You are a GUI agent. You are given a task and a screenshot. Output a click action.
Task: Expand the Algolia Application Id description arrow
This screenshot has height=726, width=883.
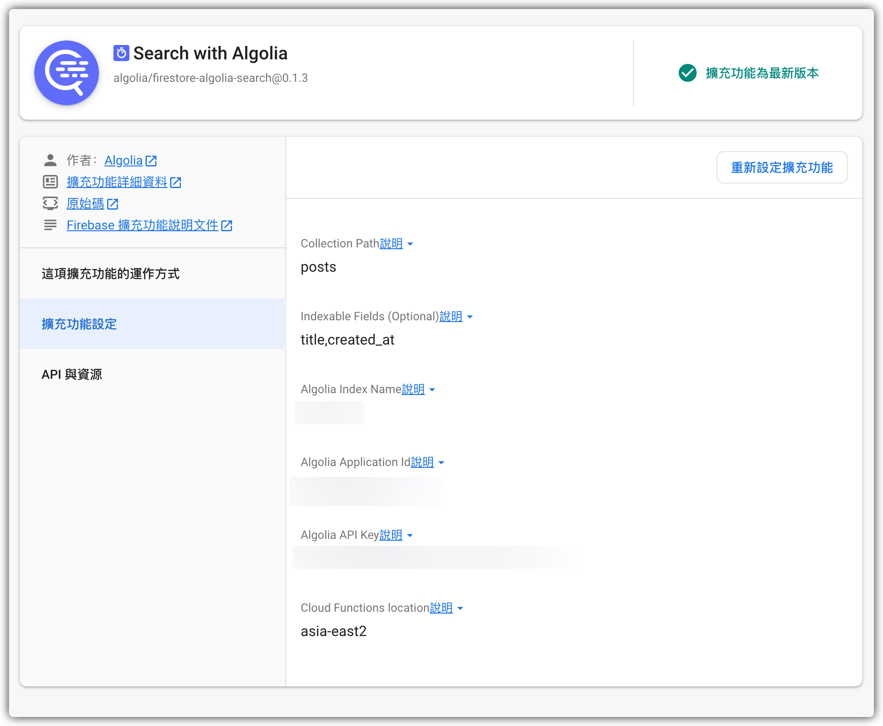(441, 462)
